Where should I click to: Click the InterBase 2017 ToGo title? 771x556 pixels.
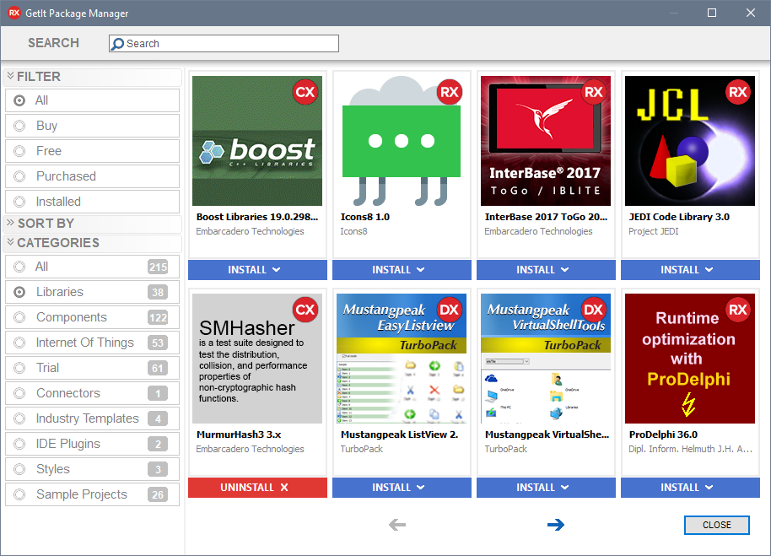[x=546, y=217]
